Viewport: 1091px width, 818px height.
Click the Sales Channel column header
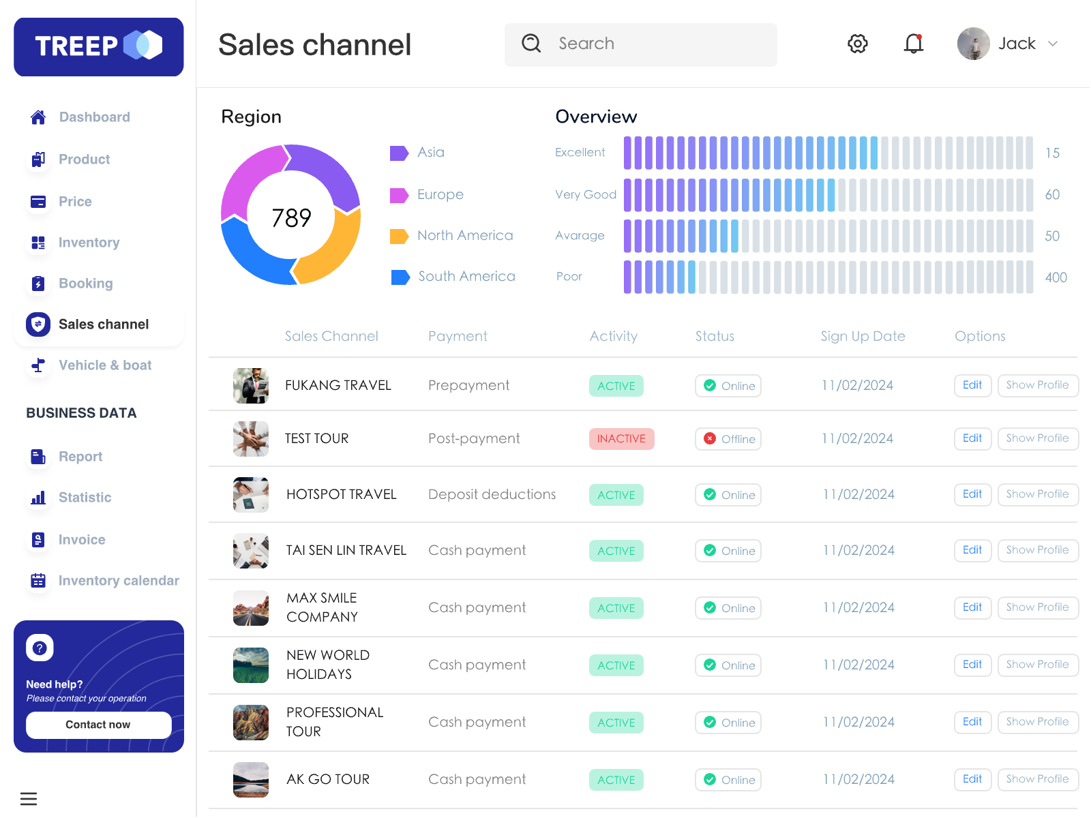pos(331,336)
